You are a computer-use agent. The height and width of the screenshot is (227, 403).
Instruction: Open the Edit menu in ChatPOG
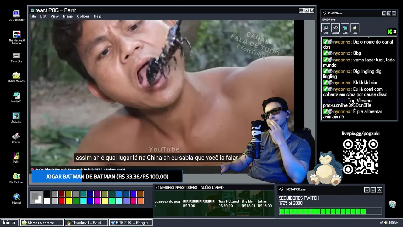point(328,20)
